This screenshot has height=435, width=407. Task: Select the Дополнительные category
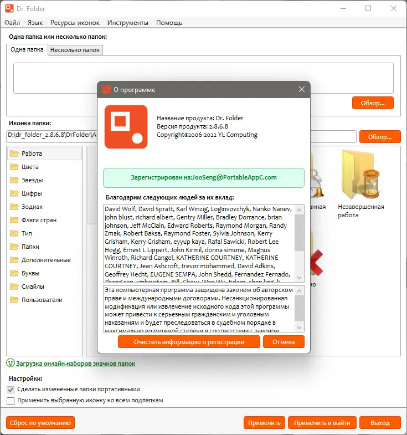point(45,260)
